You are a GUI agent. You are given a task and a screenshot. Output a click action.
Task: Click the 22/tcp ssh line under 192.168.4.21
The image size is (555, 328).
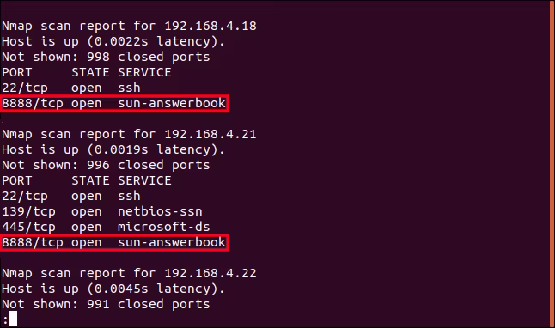pos(71,196)
